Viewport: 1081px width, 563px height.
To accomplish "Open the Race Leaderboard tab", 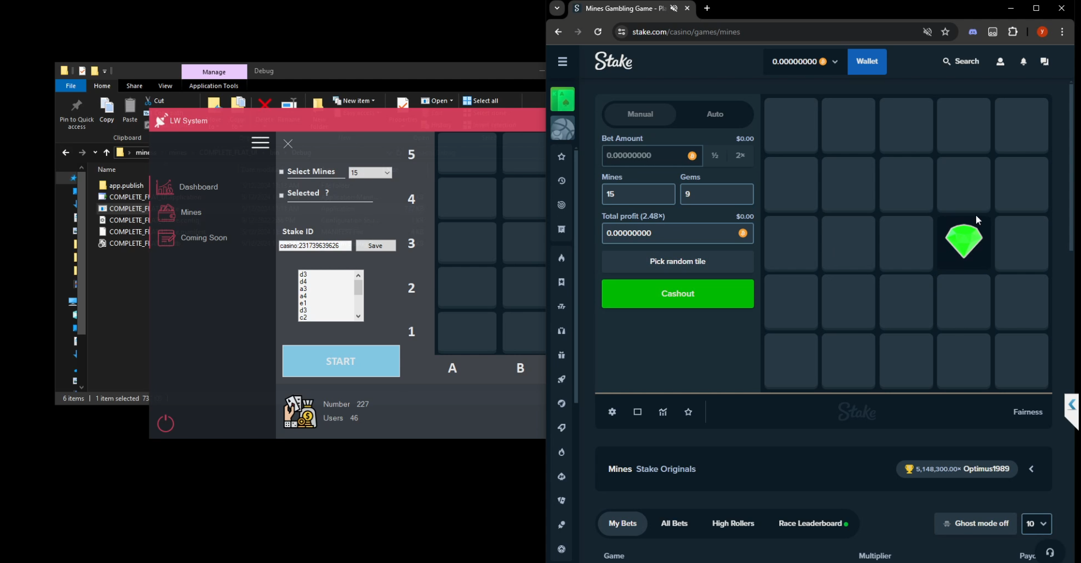I will point(813,523).
